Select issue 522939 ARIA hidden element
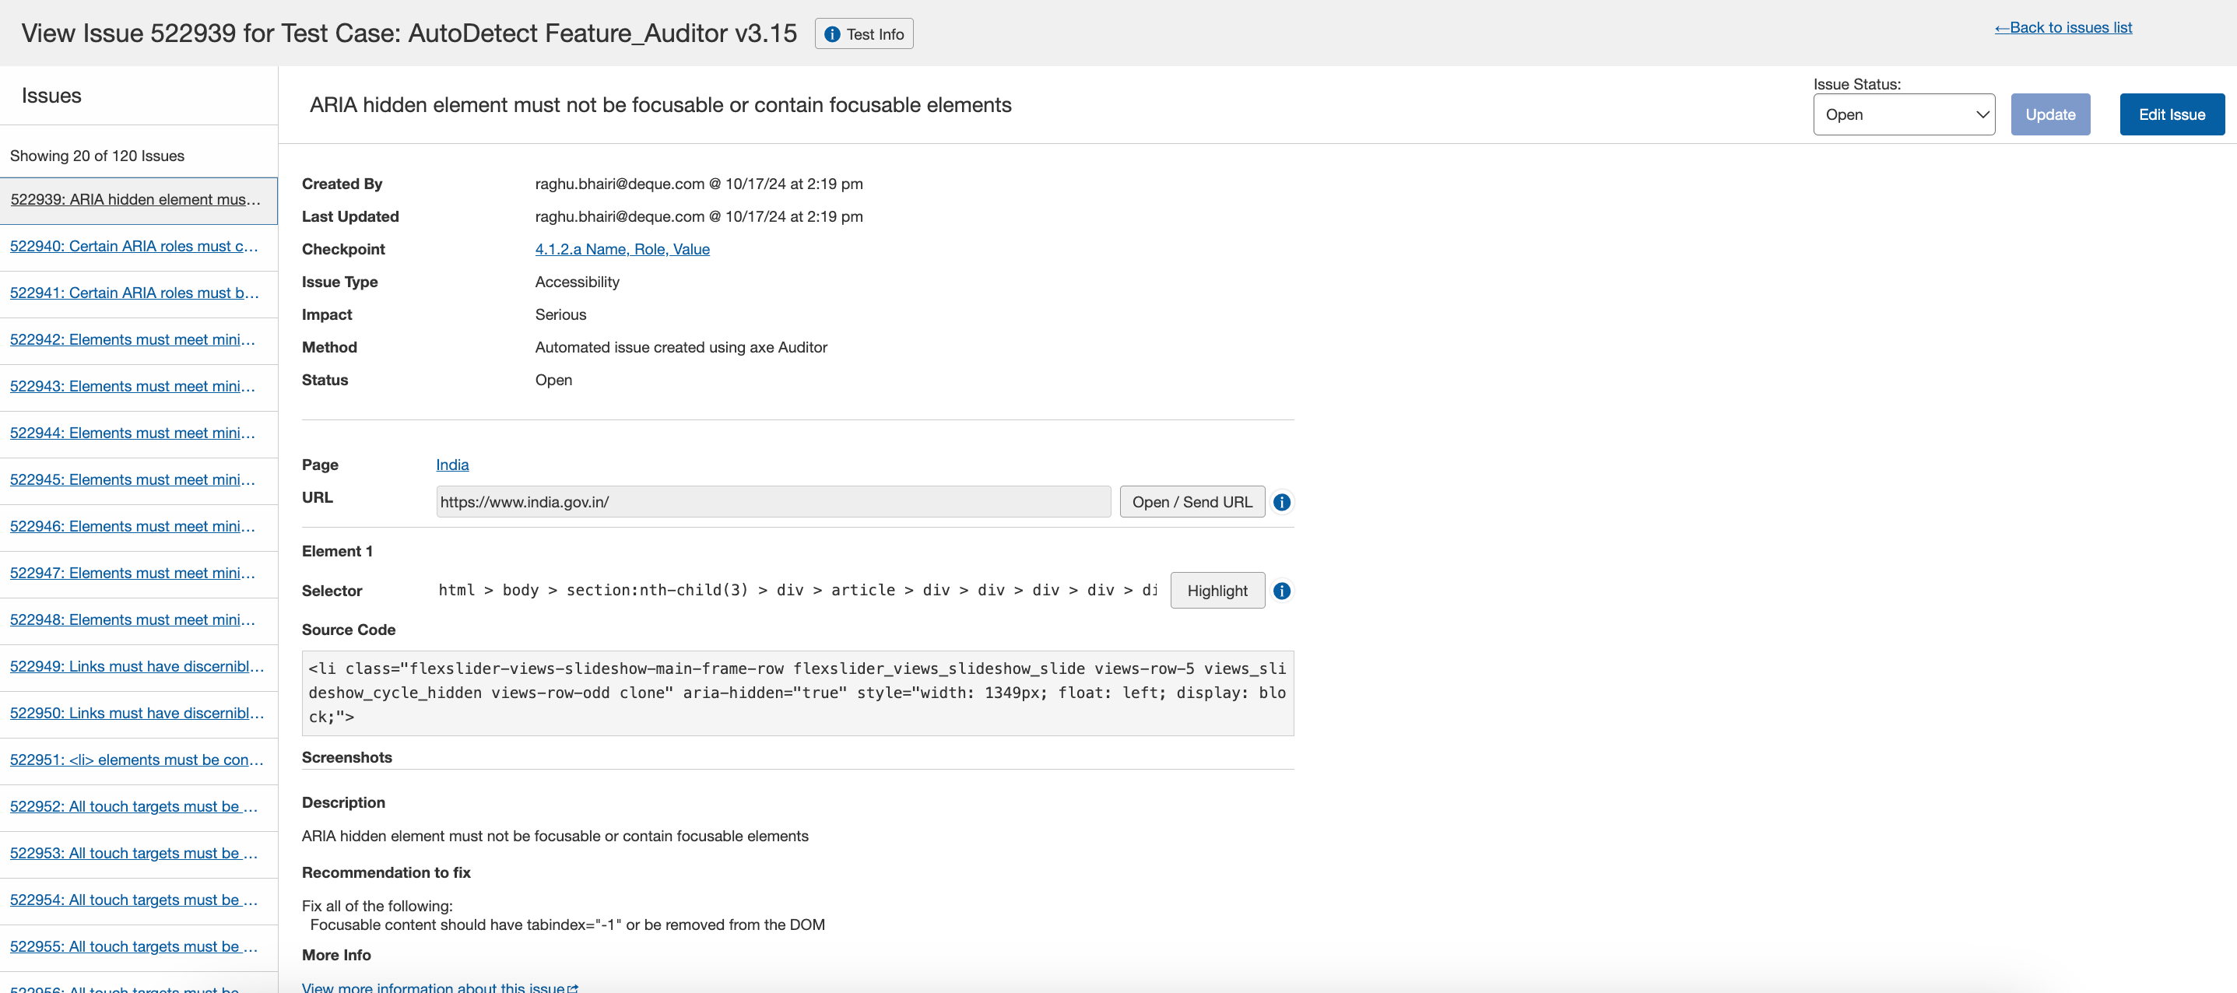This screenshot has width=2237, height=993. (x=135, y=200)
